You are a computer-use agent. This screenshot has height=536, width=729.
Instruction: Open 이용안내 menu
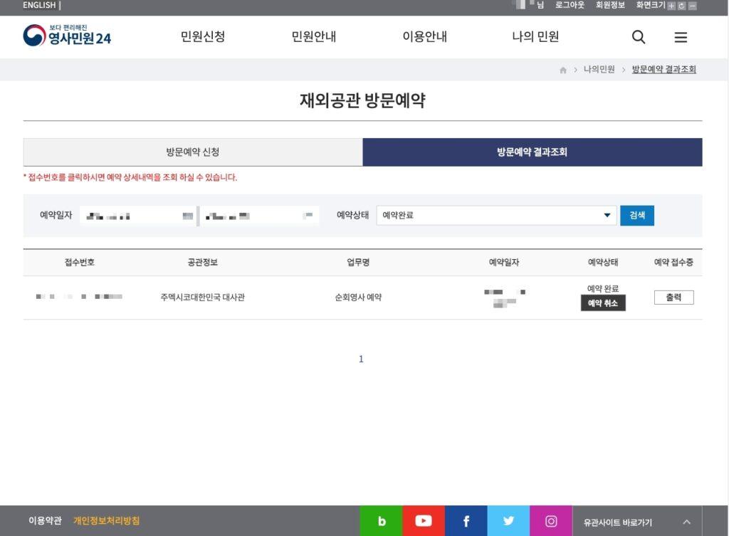[x=424, y=37]
